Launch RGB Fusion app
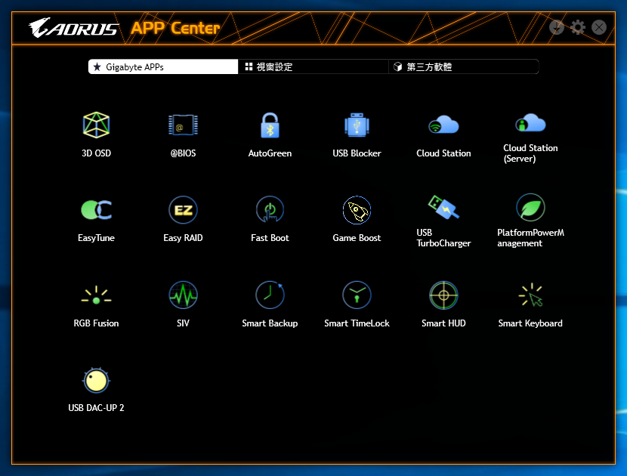The image size is (627, 476). (96, 295)
